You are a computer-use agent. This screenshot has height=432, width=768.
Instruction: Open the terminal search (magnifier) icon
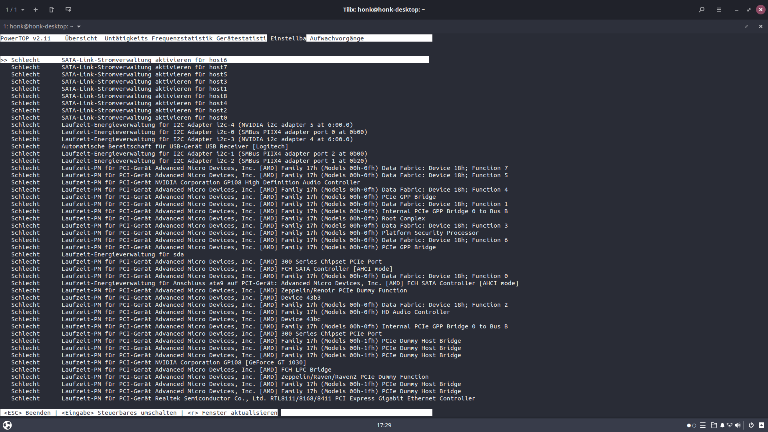click(702, 10)
